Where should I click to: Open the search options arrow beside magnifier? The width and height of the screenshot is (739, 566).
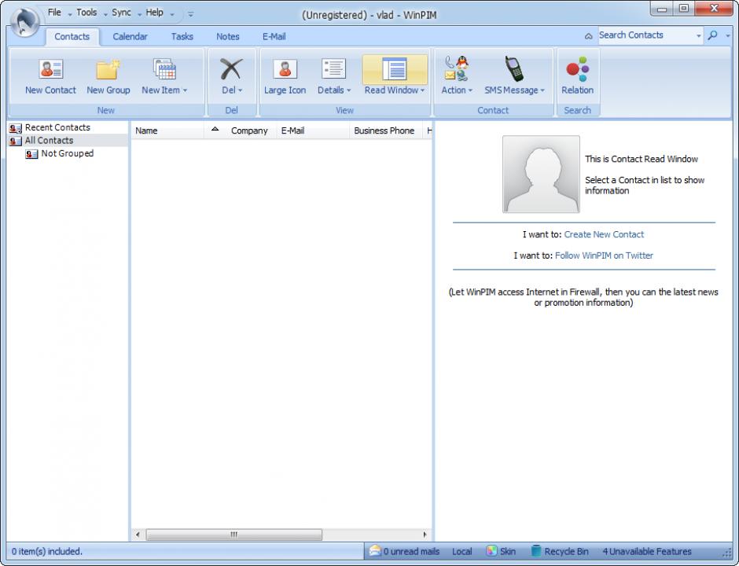(x=727, y=36)
